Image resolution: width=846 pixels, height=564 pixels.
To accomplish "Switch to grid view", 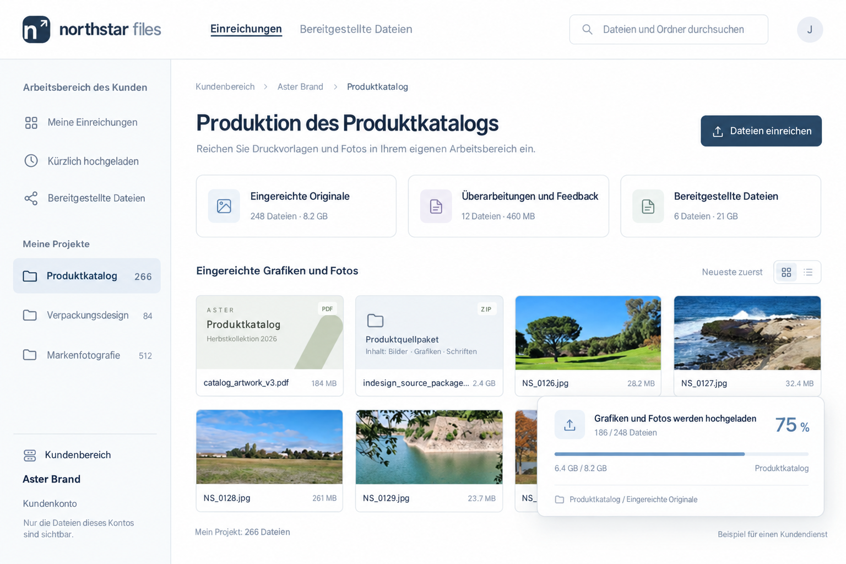I will [786, 272].
